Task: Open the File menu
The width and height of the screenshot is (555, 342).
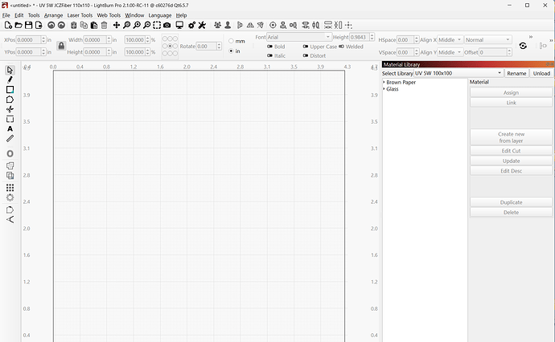Action: click(6, 15)
